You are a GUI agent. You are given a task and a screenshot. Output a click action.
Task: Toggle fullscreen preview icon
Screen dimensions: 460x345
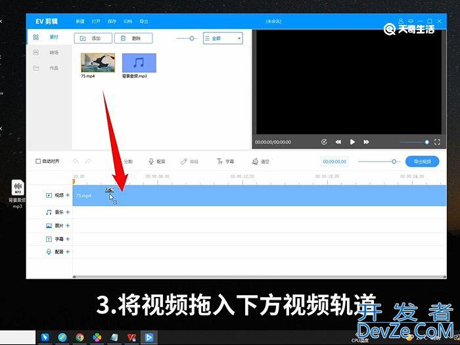pyautogui.click(x=437, y=142)
